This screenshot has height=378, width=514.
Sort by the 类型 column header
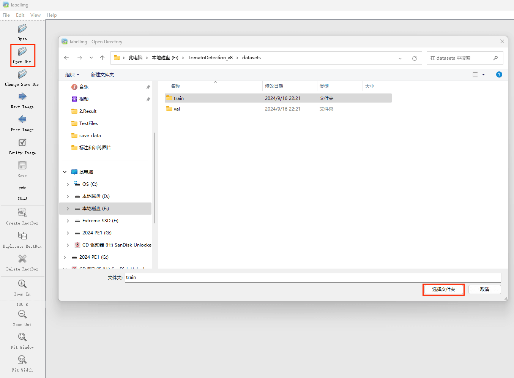click(324, 86)
